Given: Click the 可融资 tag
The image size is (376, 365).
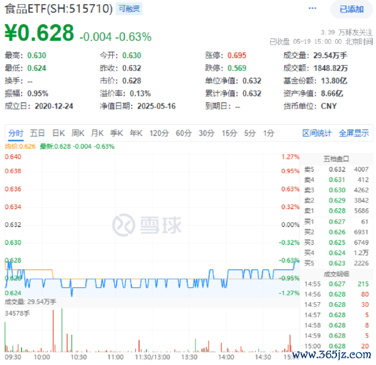Looking at the screenshot, I should (x=129, y=9).
